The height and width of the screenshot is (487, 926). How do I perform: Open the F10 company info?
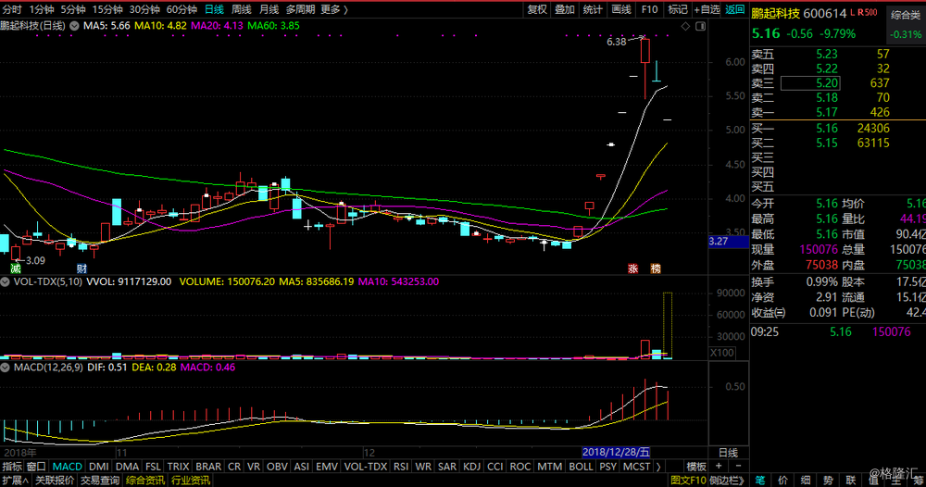[x=649, y=9]
